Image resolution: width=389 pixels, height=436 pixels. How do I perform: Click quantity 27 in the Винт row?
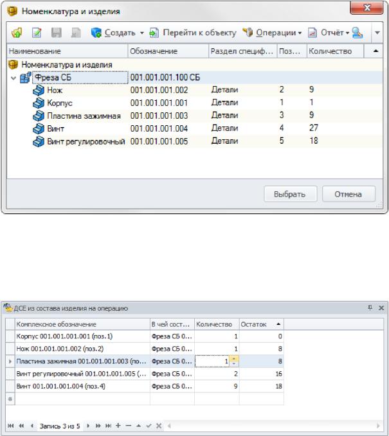(314, 128)
